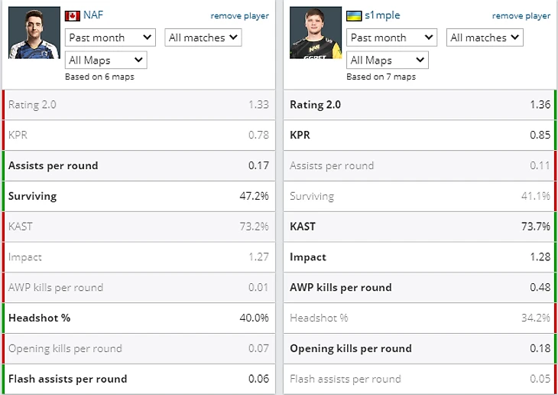Select s1mple's KAST stat row
The width and height of the screenshot is (558, 395).
[420, 227]
